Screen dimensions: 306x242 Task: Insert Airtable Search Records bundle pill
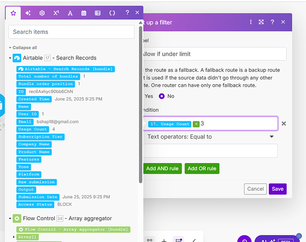point(65,69)
